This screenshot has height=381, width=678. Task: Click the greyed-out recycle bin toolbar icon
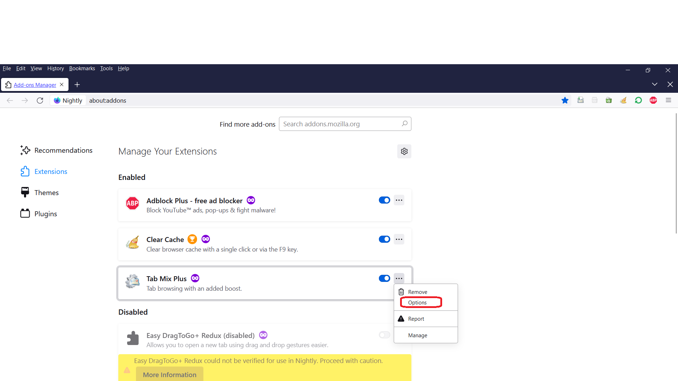[595, 101]
